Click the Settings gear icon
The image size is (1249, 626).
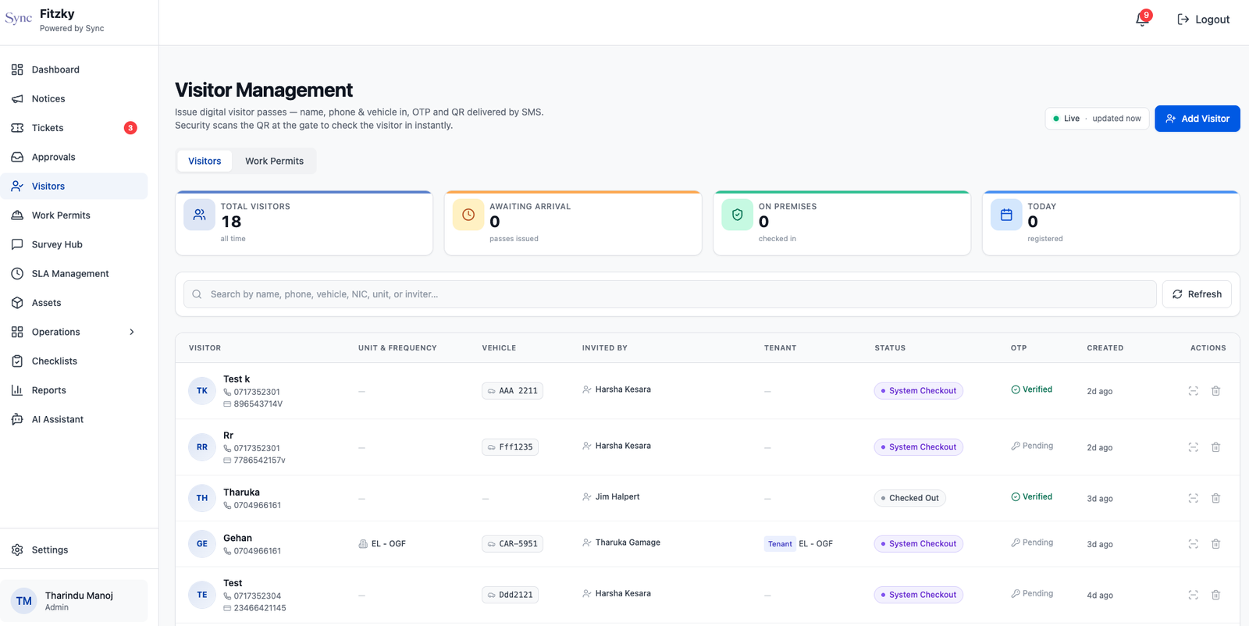coord(17,550)
